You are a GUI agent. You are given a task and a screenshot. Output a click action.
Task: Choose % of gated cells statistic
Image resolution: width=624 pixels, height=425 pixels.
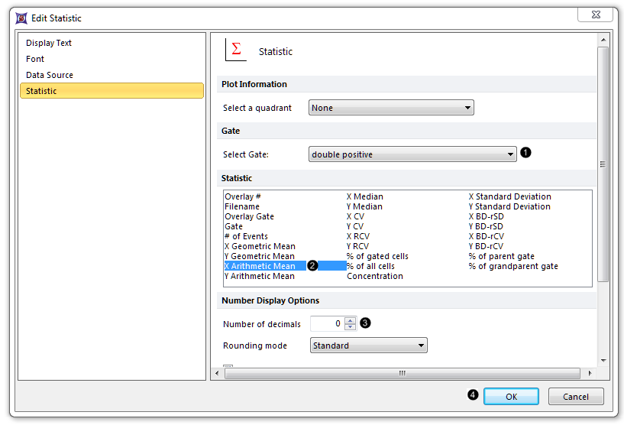(377, 256)
